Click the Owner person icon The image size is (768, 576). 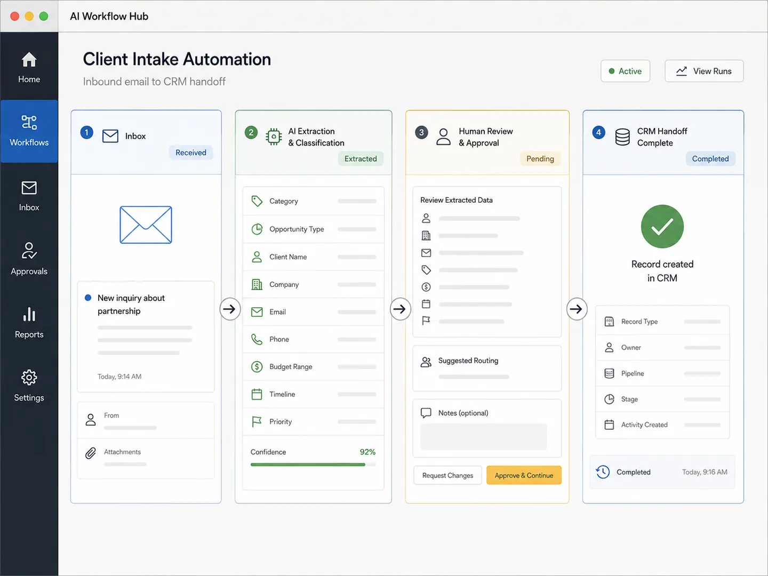(609, 347)
